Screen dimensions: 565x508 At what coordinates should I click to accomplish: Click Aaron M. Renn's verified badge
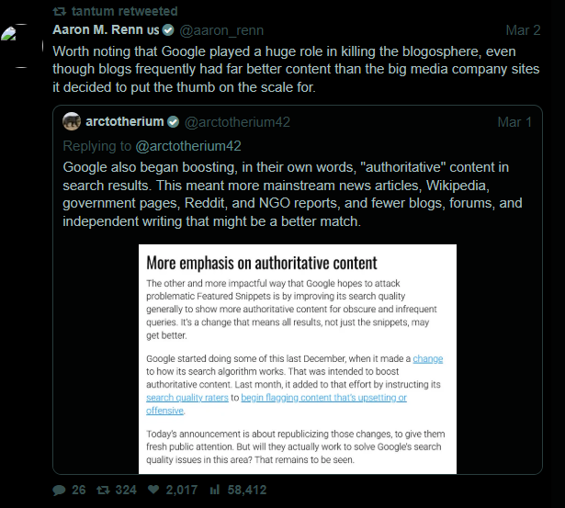tap(169, 30)
